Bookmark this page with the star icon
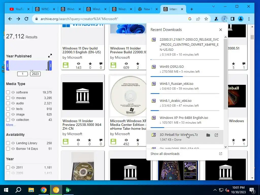The image size is (260, 195). 206,19
